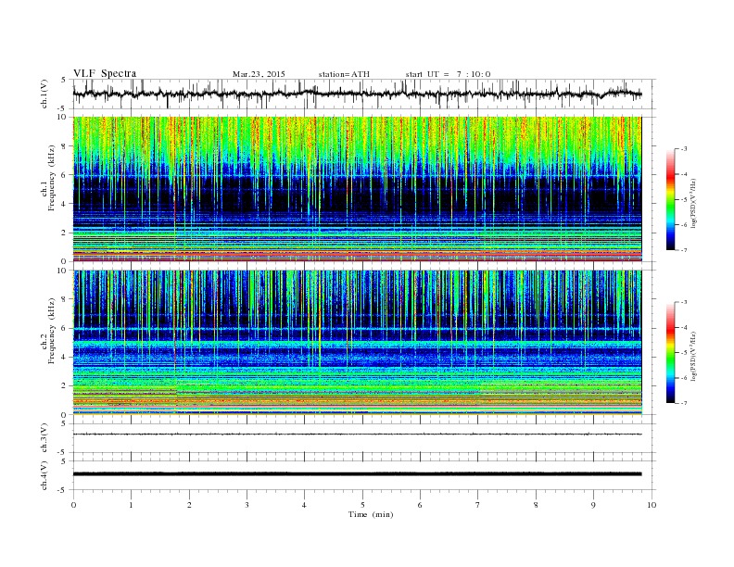Image resolution: width=734 pixels, height=567 pixels.
Task: Click the ch.3 voltage trace panel
Action: [x=364, y=438]
